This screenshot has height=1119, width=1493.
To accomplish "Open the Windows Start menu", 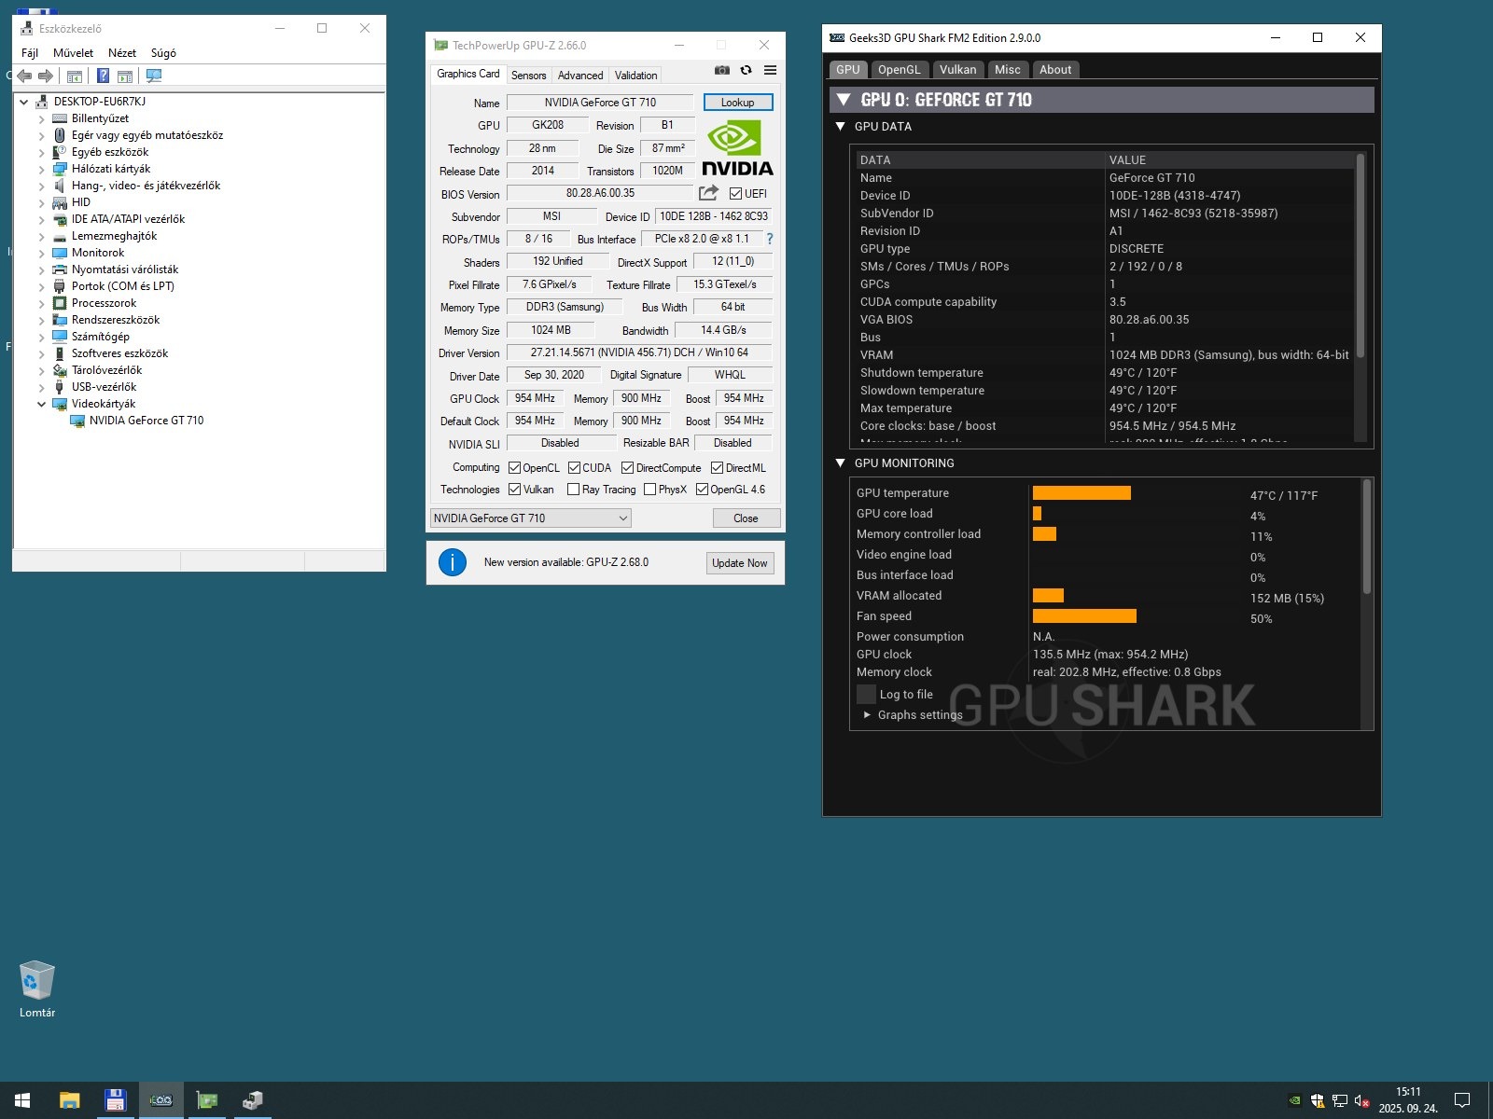I will [x=22, y=1100].
